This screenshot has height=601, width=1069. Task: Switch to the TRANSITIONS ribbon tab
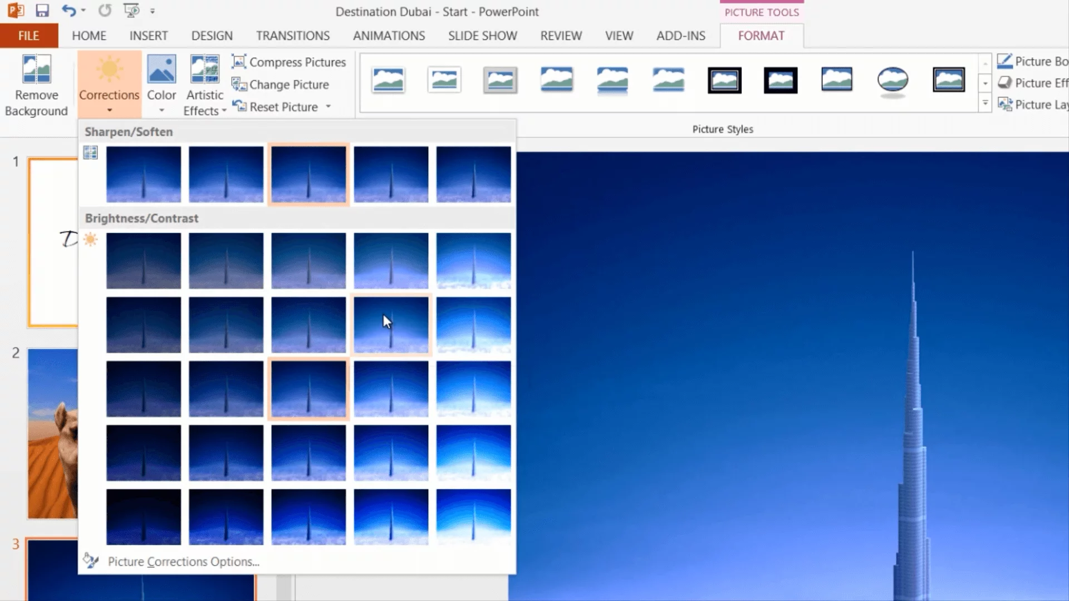click(292, 36)
